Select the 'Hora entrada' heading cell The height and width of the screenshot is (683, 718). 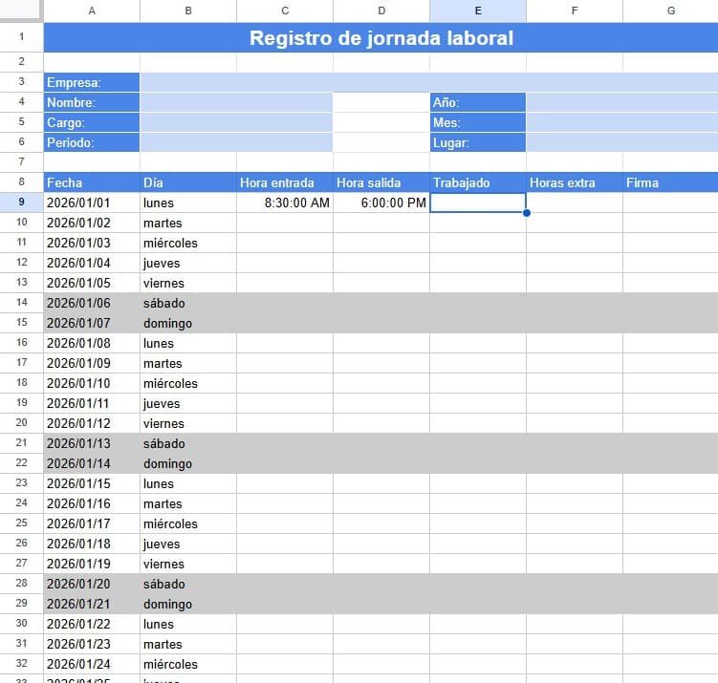pos(285,182)
